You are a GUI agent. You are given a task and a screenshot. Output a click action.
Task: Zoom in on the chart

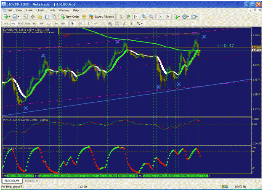(x=144, y=16)
